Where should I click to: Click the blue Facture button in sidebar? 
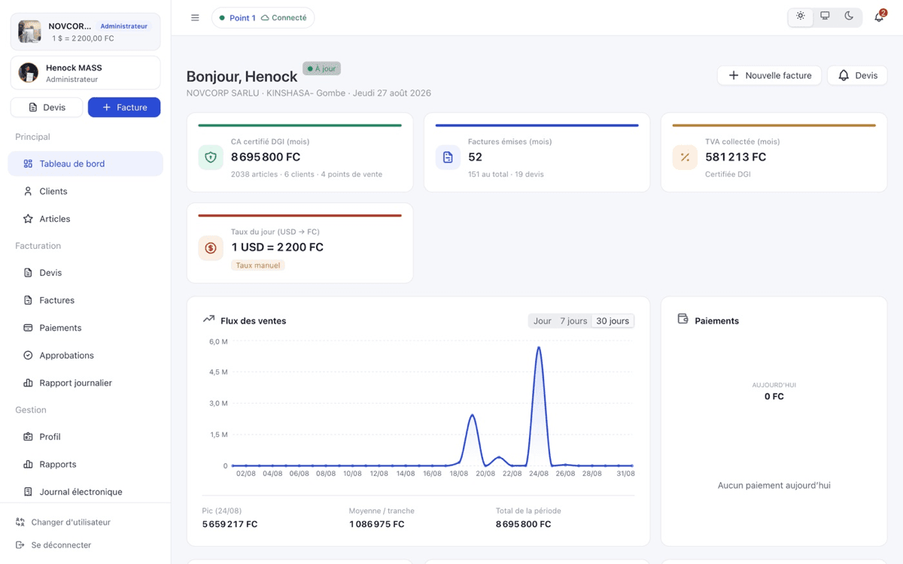pos(124,108)
